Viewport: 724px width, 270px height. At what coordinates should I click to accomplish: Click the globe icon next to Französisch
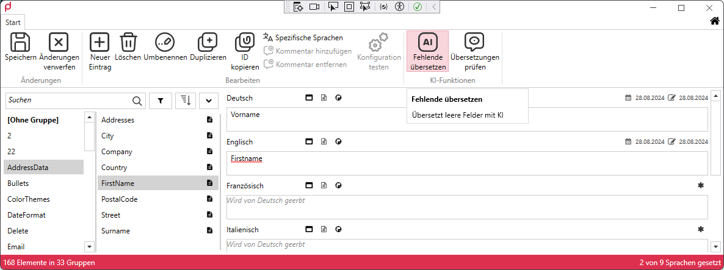click(x=338, y=185)
